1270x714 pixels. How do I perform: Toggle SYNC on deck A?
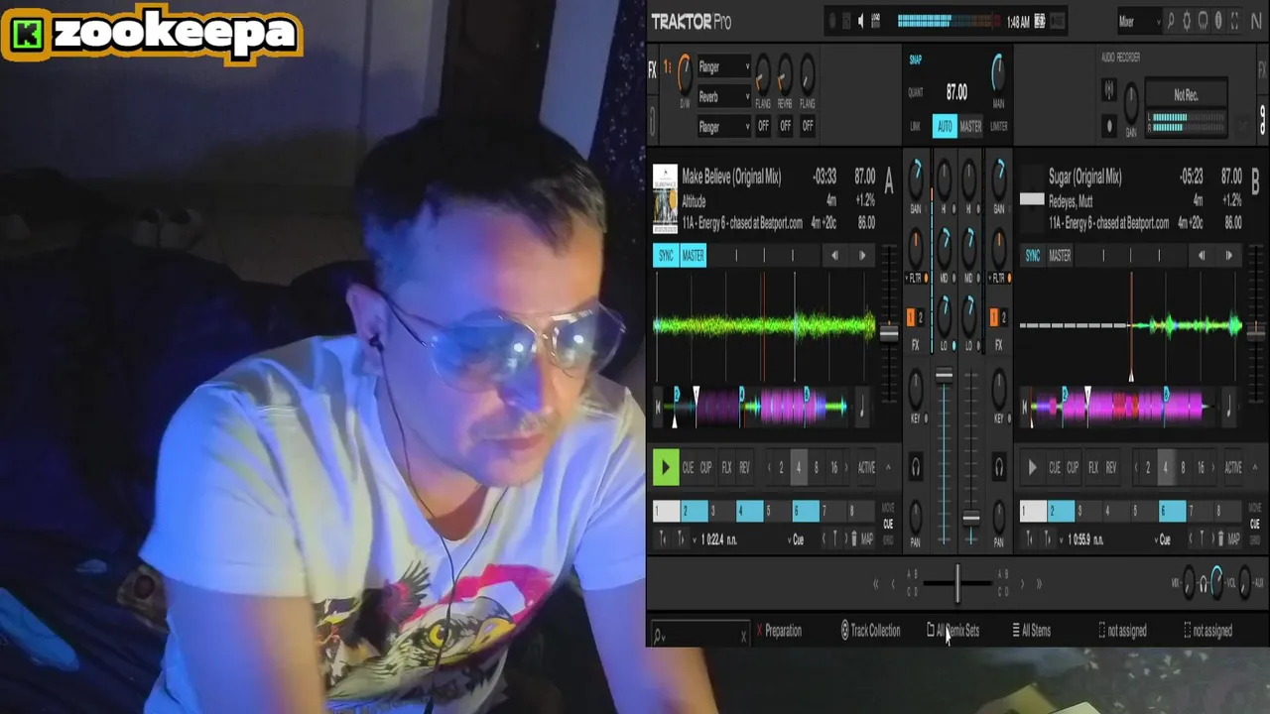point(666,255)
